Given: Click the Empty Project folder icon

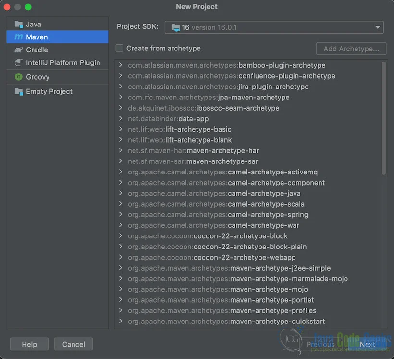Looking at the screenshot, I should (x=19, y=91).
